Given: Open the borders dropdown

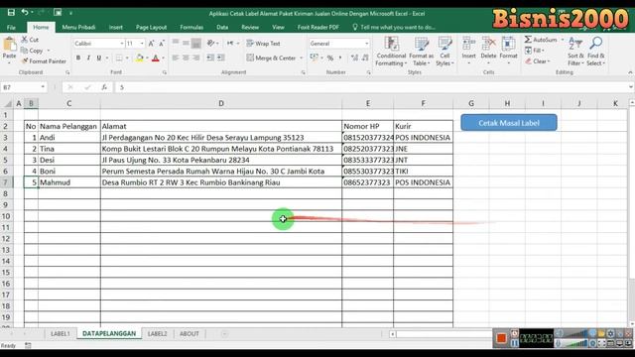Looking at the screenshot, I should pyautogui.click(x=127, y=59).
